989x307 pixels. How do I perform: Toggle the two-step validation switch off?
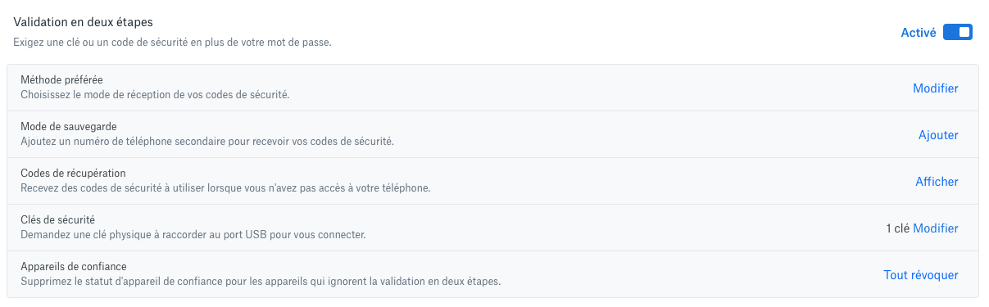coord(957,33)
